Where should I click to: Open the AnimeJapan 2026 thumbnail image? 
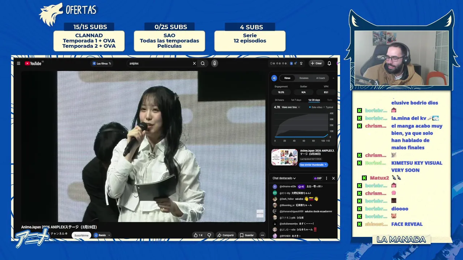[x=284, y=157]
